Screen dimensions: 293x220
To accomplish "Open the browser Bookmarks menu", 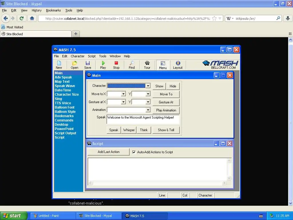I will tap(54, 10).
